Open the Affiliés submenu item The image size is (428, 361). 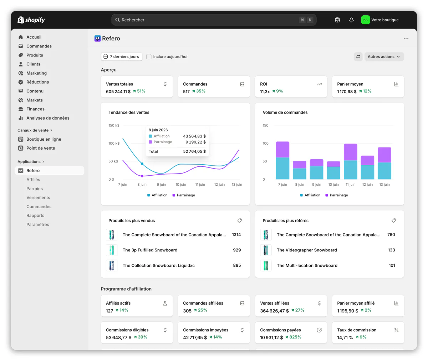tap(33, 180)
